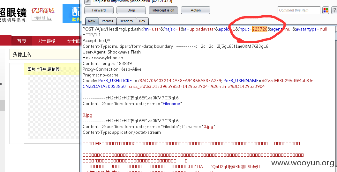Image resolution: width=337 pixels, height=172 pixels.
Task: Switch to the Hex tab
Action: click(x=142, y=21)
